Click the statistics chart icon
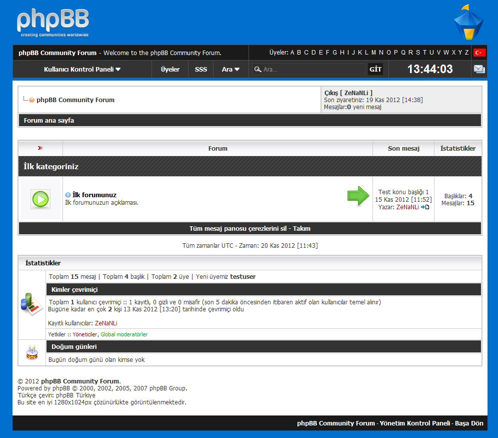 coord(31,304)
